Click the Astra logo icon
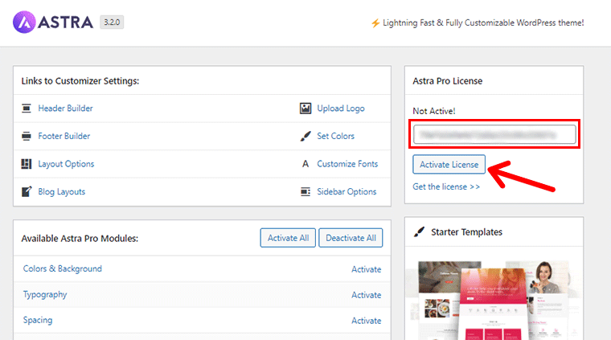The image size is (611, 340). 24,23
